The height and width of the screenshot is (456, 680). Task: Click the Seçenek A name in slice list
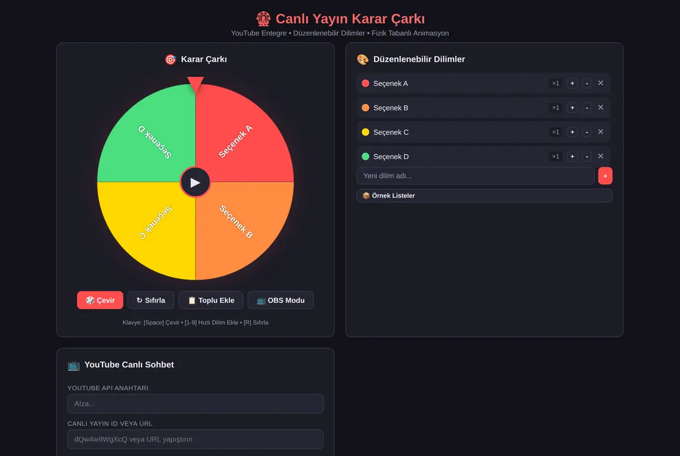tap(390, 83)
